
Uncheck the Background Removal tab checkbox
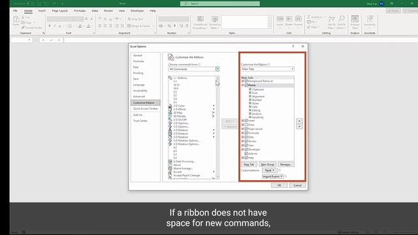246,81
